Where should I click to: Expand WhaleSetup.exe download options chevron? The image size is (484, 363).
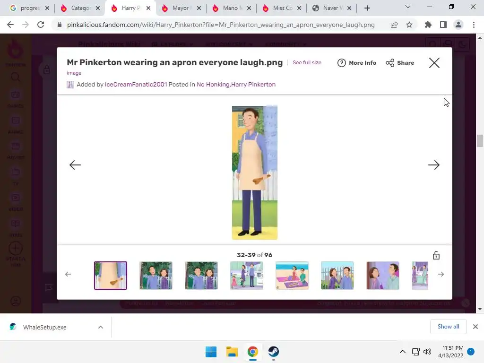tap(101, 327)
